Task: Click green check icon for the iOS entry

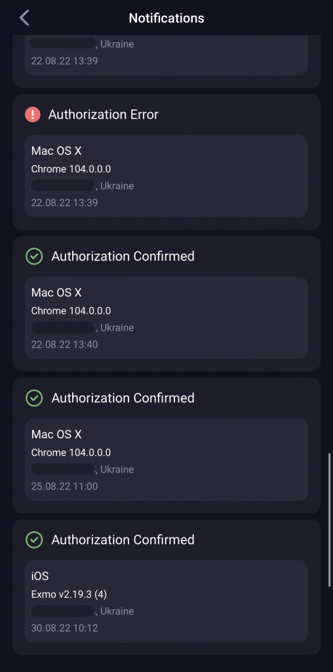Action: pyautogui.click(x=34, y=539)
